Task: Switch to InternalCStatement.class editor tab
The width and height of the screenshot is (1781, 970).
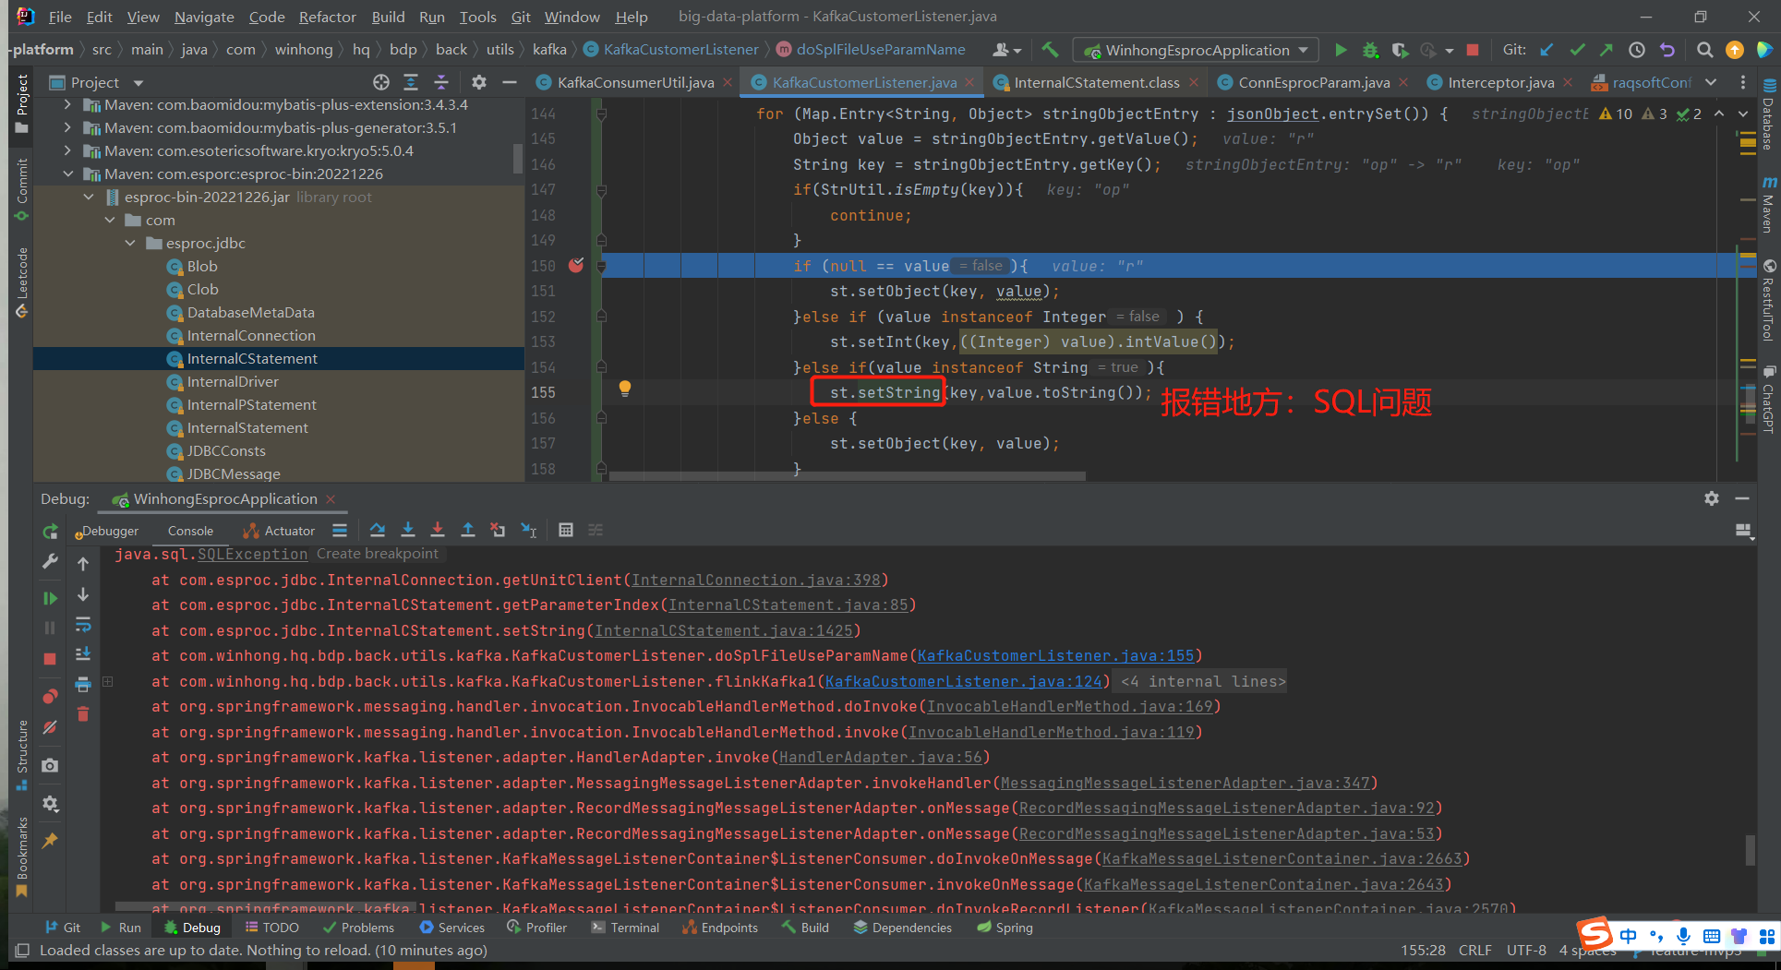Action: pos(1096,82)
